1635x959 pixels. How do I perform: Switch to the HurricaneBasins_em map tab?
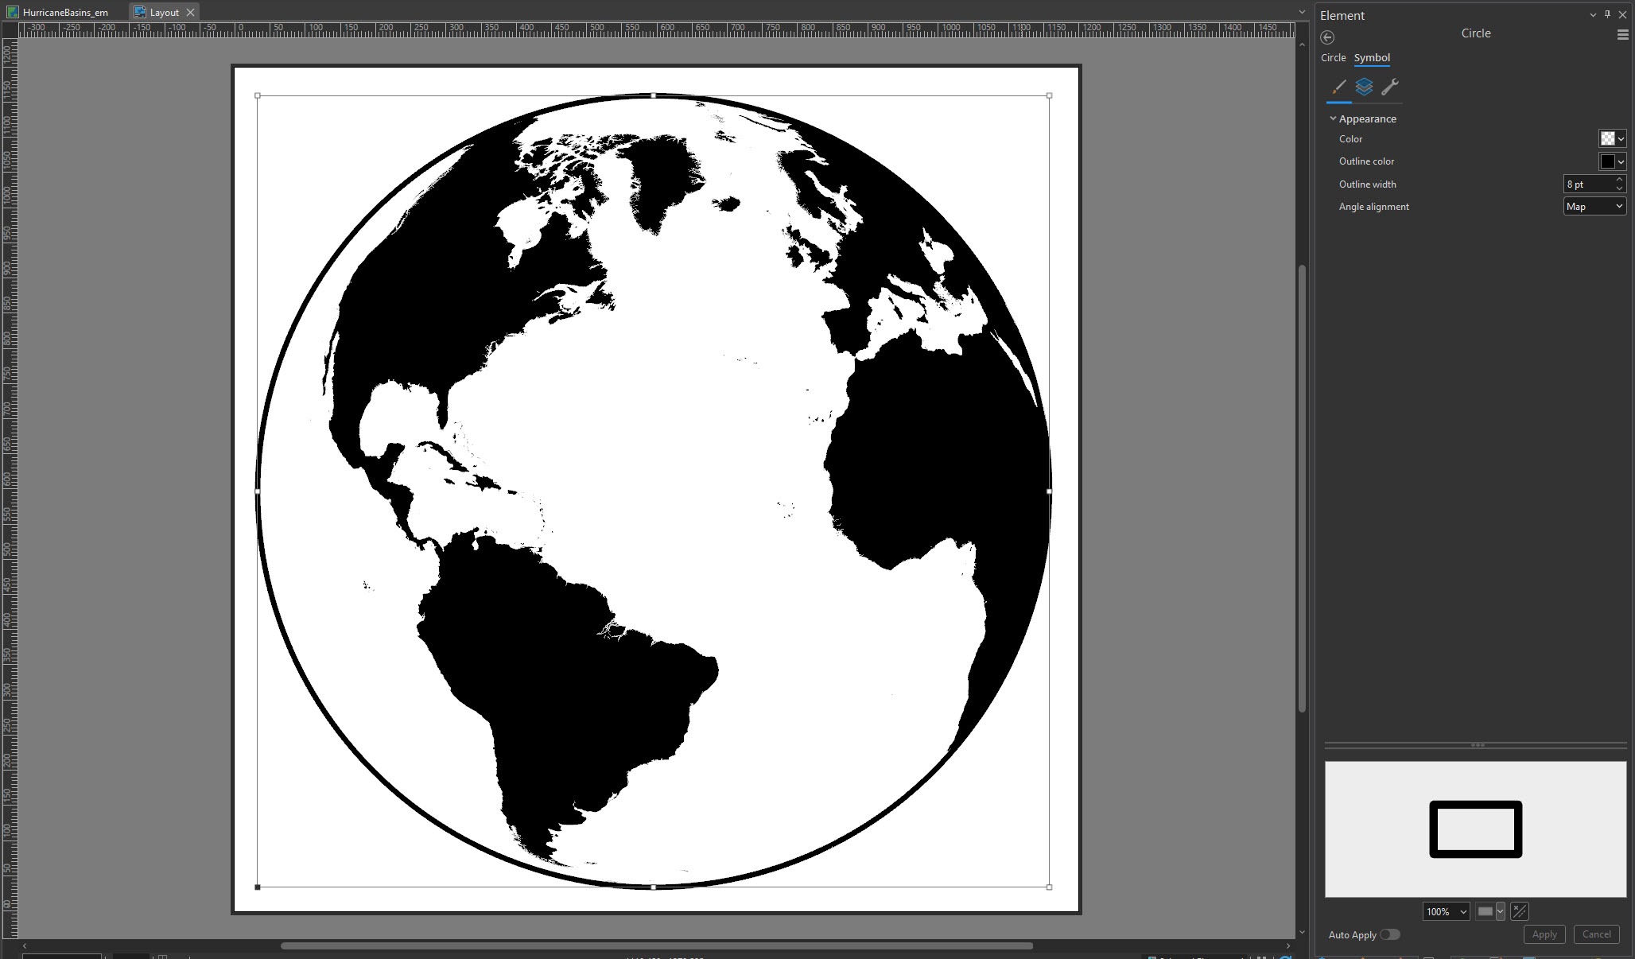[x=65, y=13]
